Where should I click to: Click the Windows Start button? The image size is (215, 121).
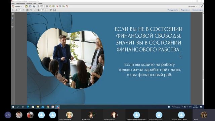(13, 107)
